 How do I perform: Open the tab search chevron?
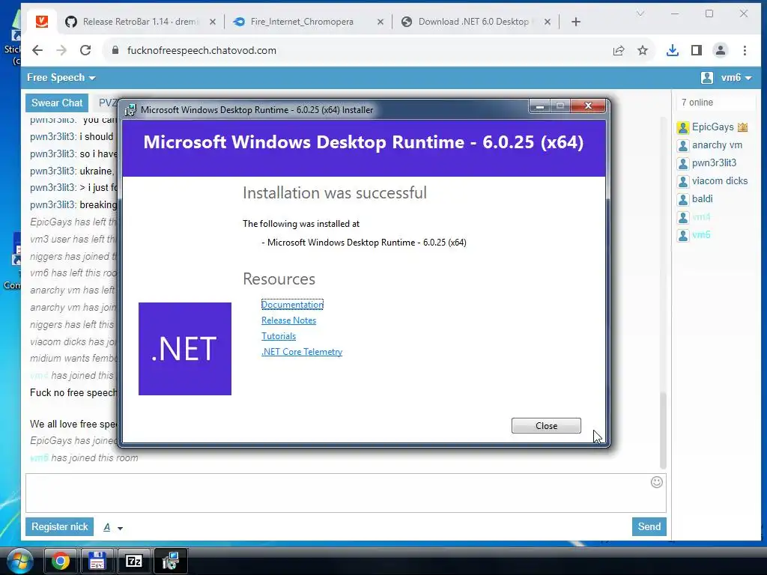pos(640,13)
